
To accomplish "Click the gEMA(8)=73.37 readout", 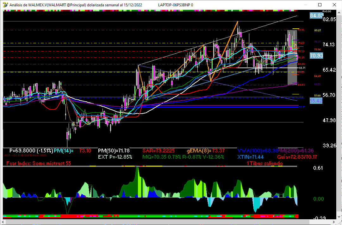I will [x=206, y=151].
